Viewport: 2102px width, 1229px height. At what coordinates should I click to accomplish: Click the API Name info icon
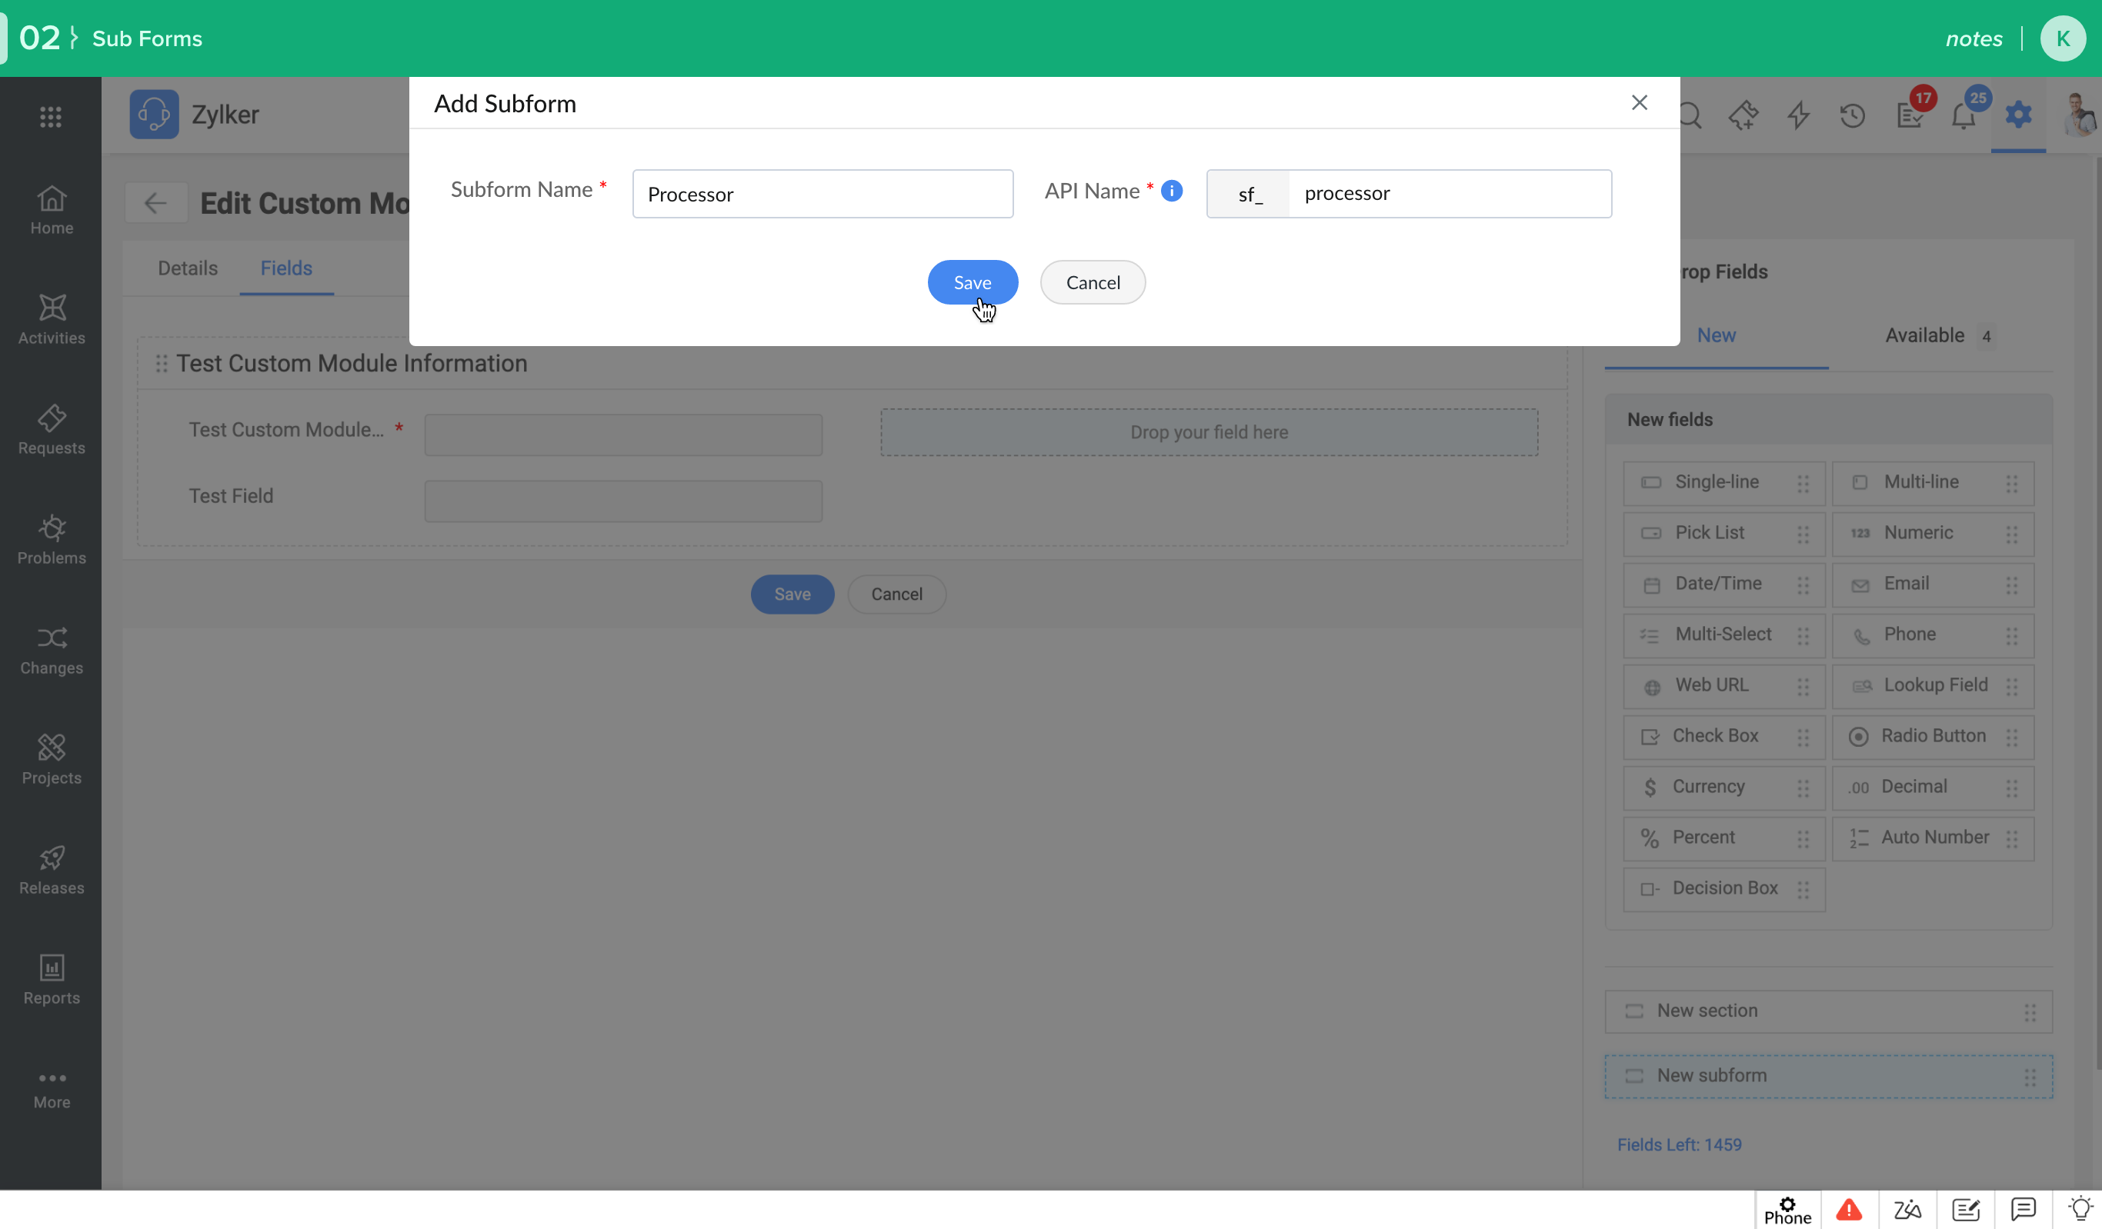click(x=1171, y=191)
